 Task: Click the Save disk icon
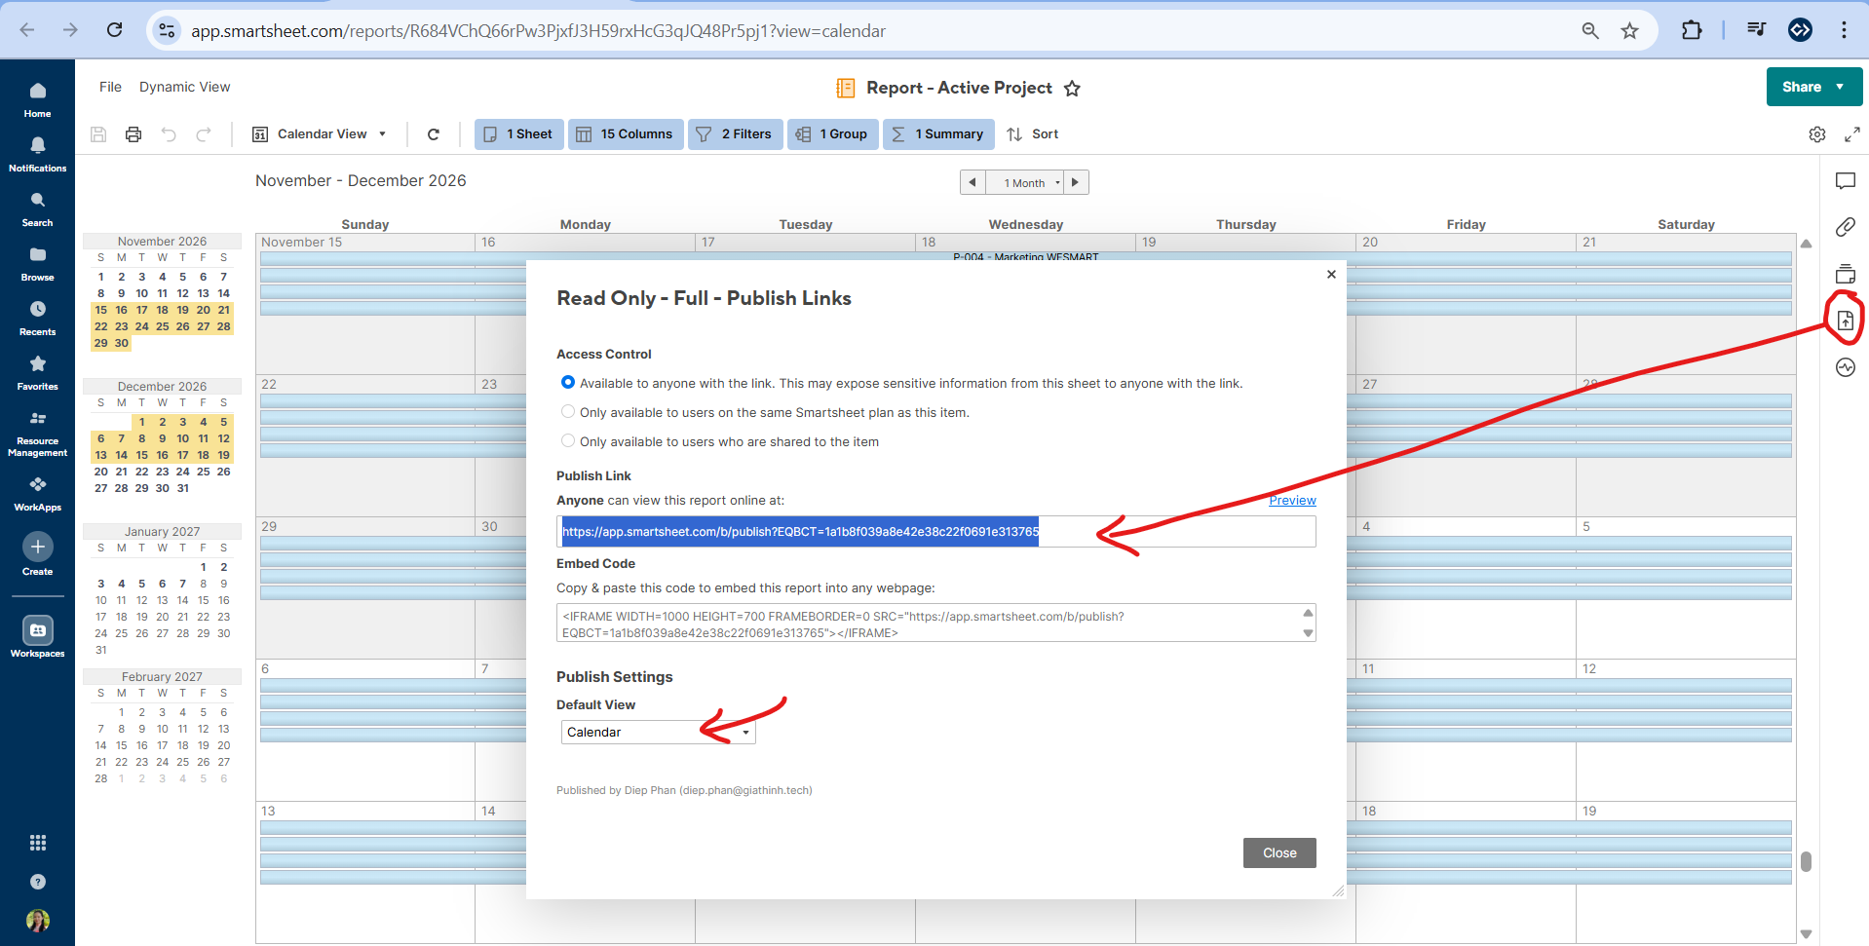click(x=98, y=134)
